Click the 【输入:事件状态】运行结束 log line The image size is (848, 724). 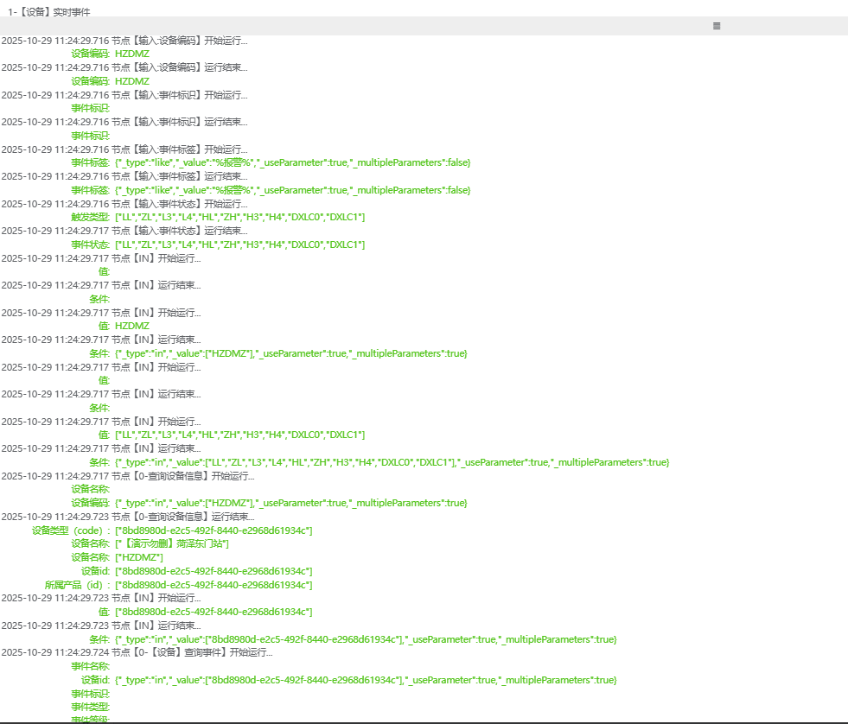tap(124, 231)
